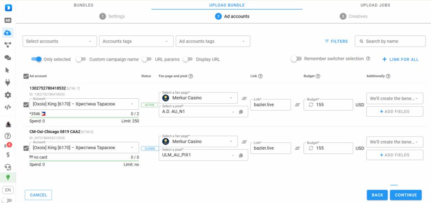
Task: Open the code brackets sidebar icon
Action: pos(8,107)
